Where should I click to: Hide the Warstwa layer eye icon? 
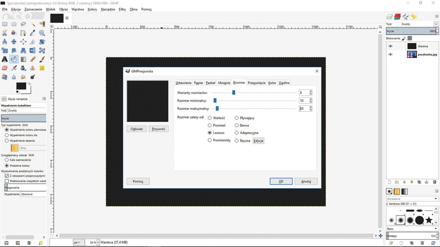(x=390, y=46)
